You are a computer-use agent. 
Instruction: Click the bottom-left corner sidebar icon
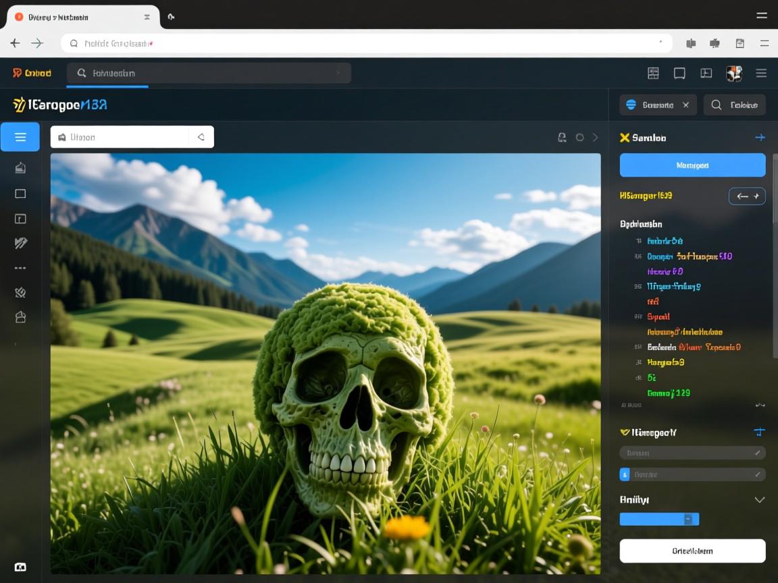point(20,567)
